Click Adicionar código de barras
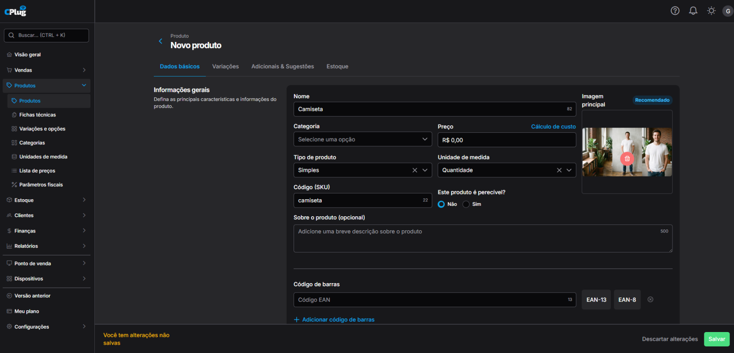Image resolution: width=734 pixels, height=353 pixels. [x=334, y=320]
